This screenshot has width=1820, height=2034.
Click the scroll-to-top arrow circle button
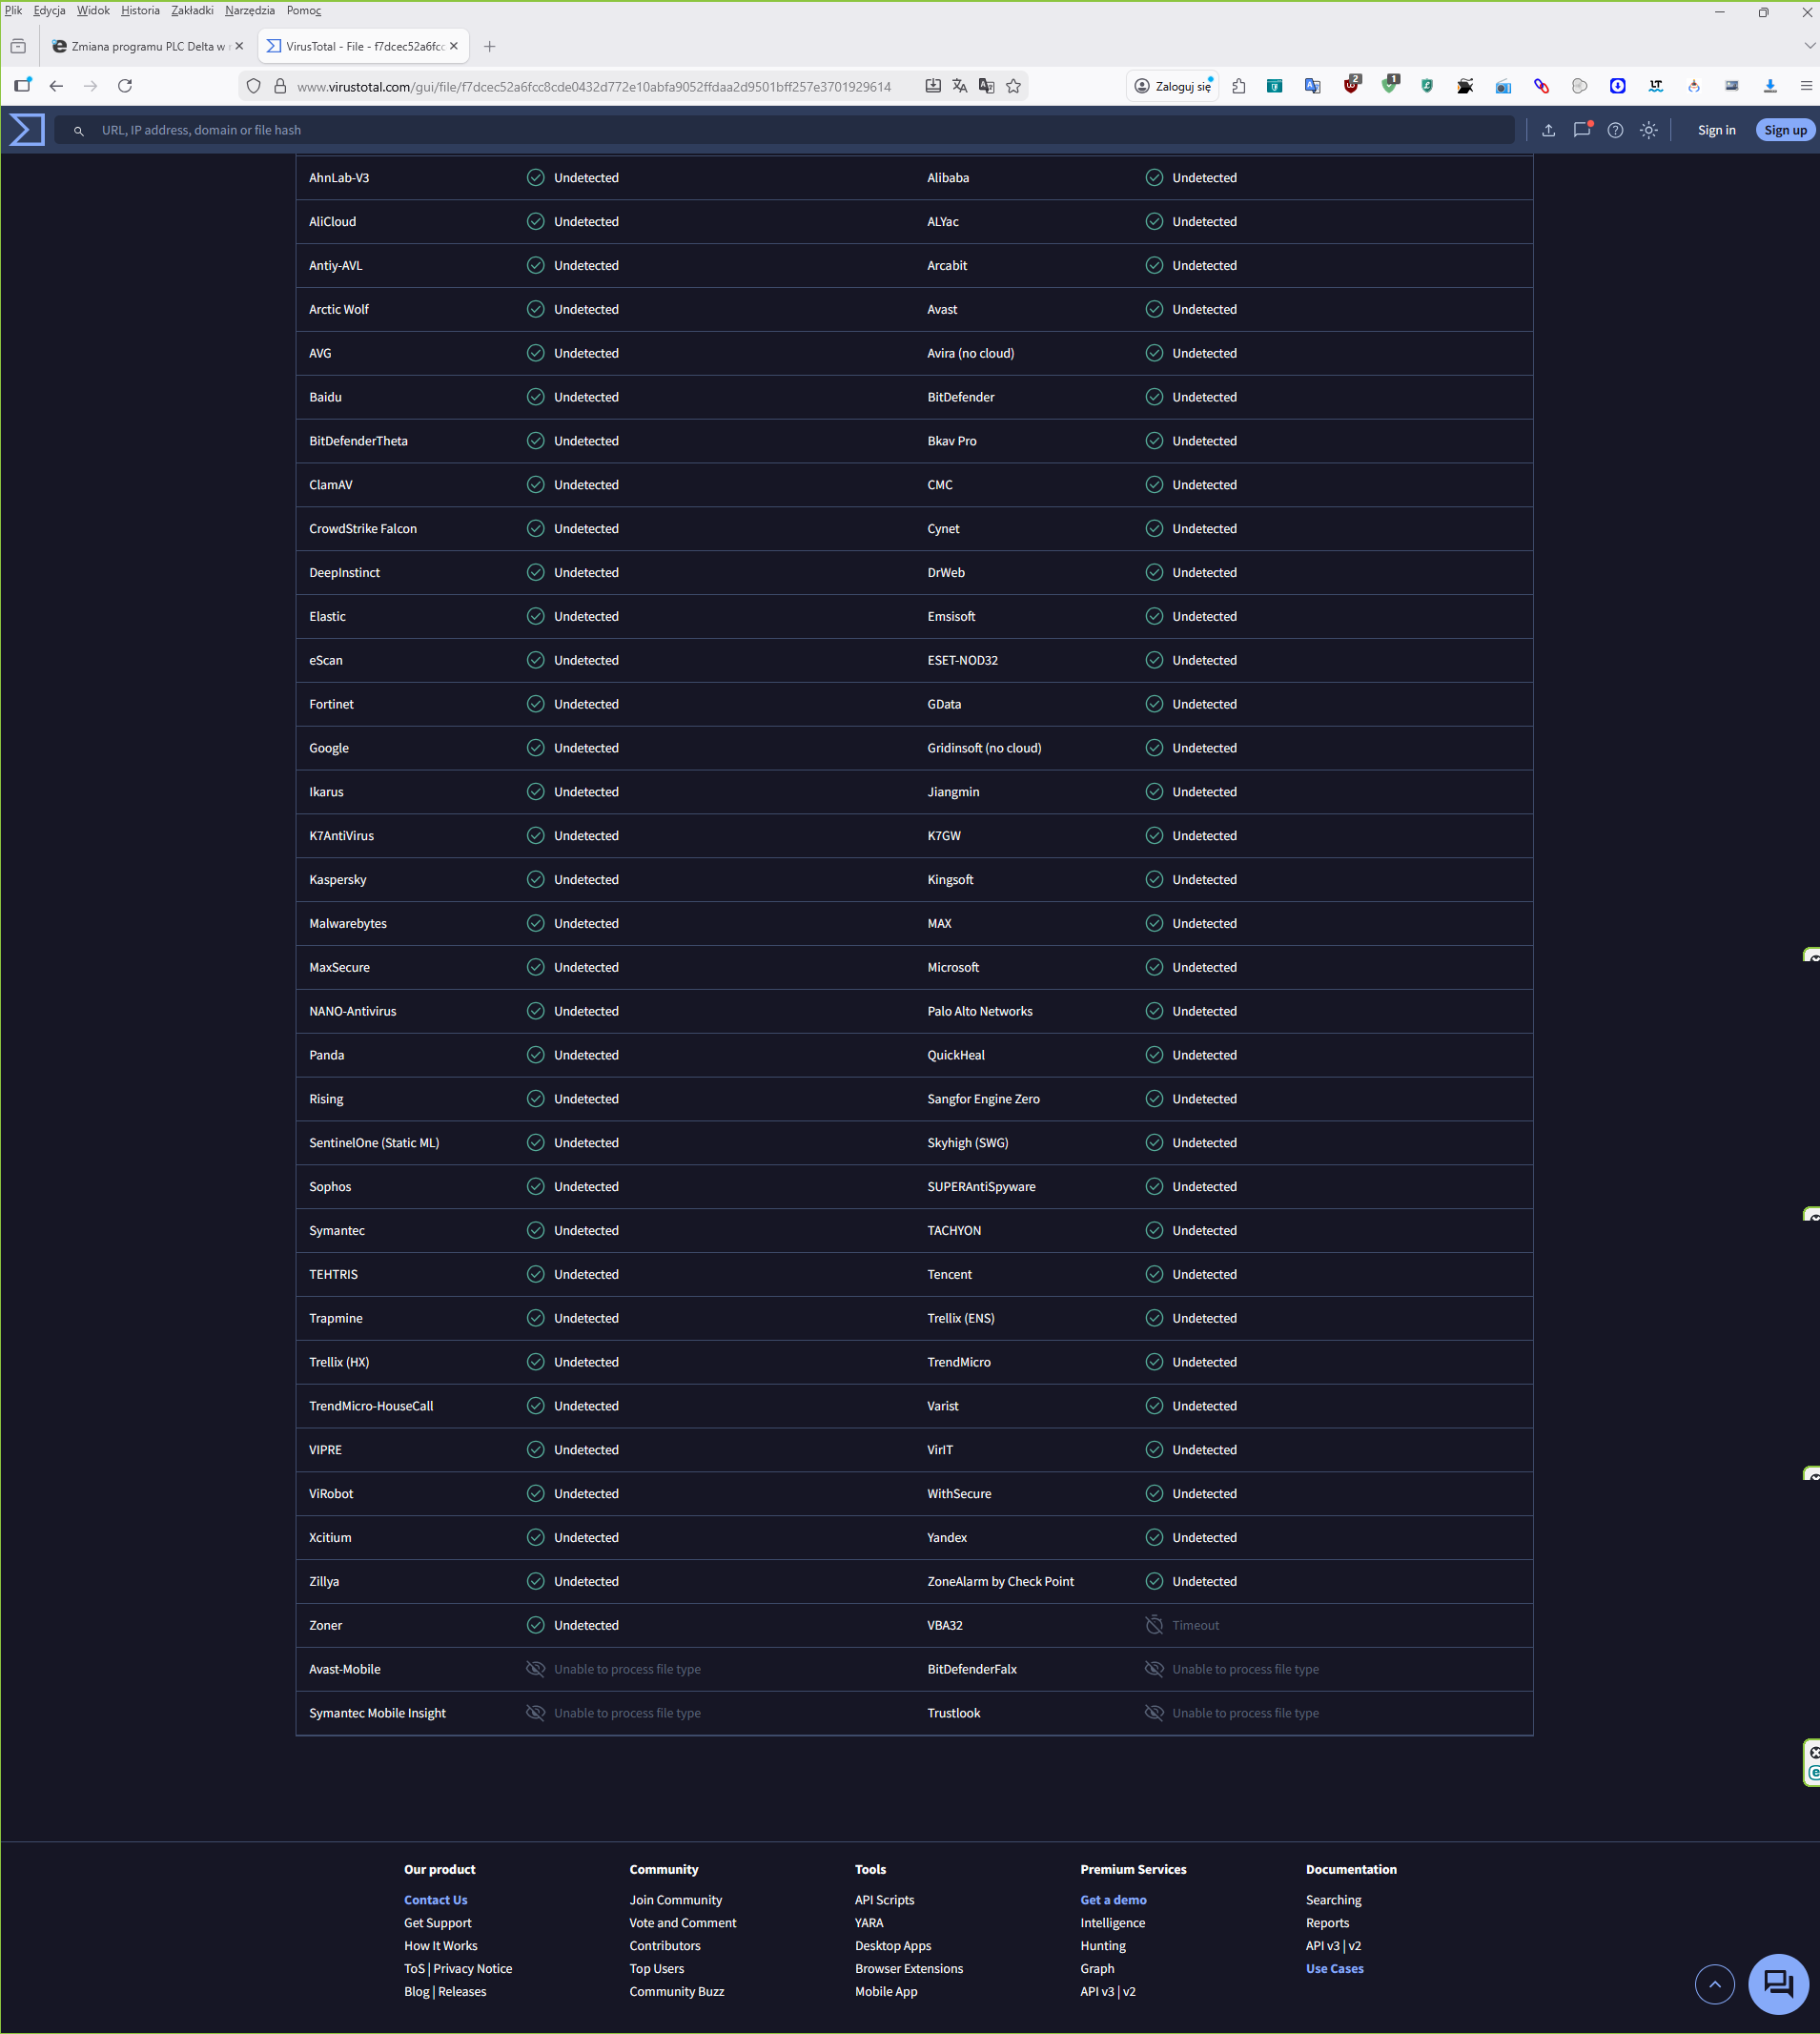coord(1715,1984)
